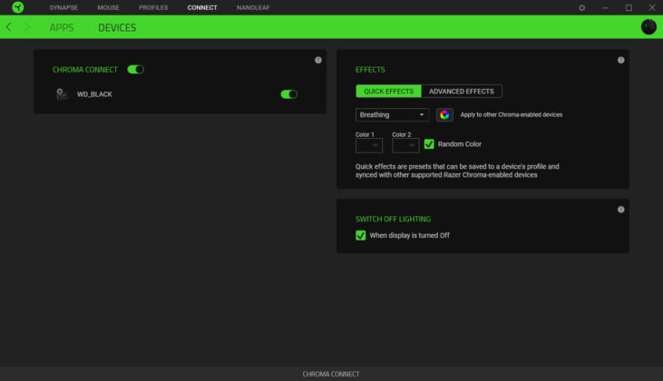Go forward with the right arrow
The image size is (663, 381).
point(27,27)
